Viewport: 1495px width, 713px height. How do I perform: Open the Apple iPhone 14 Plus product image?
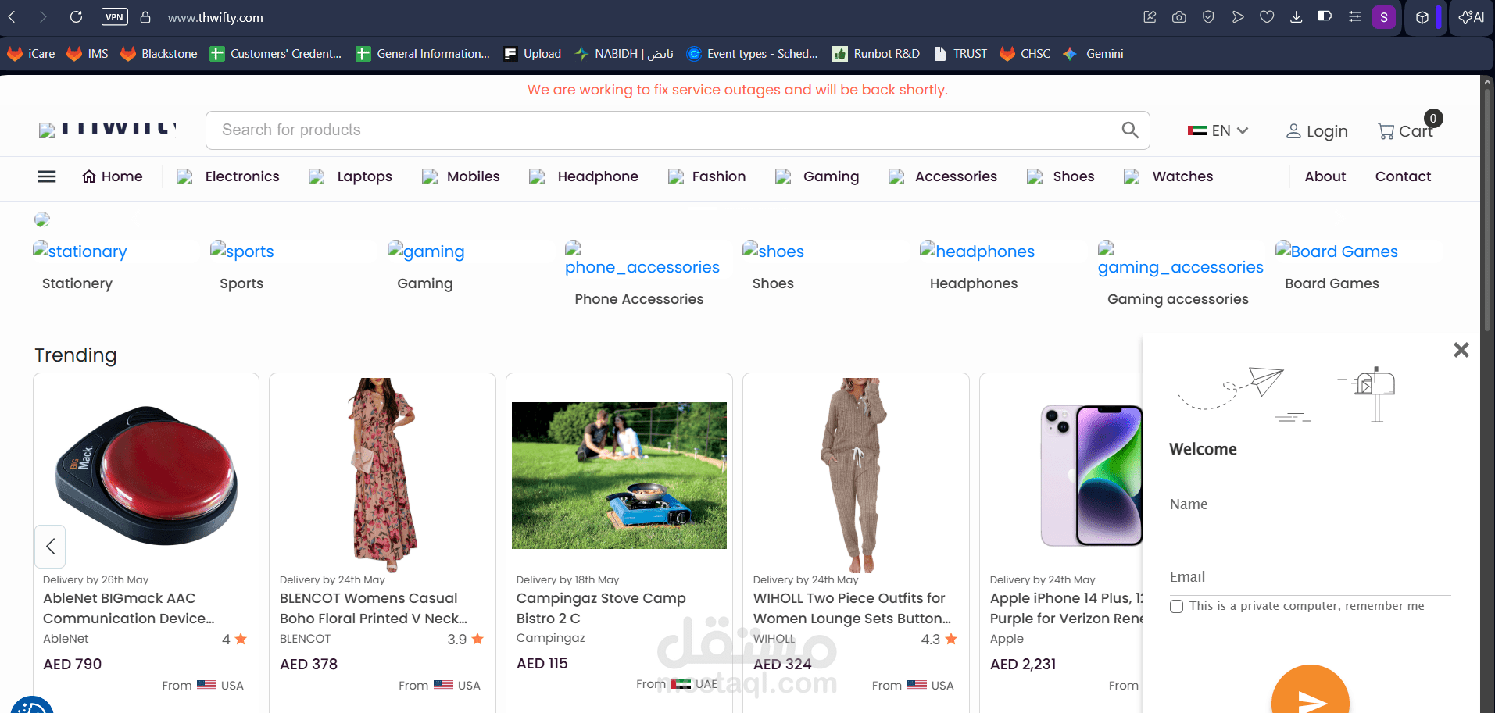[1092, 475]
